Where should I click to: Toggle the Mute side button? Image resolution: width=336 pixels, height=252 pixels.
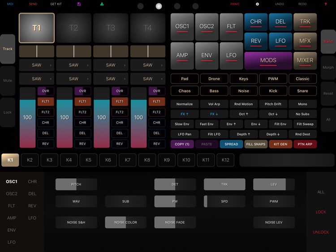8,81
